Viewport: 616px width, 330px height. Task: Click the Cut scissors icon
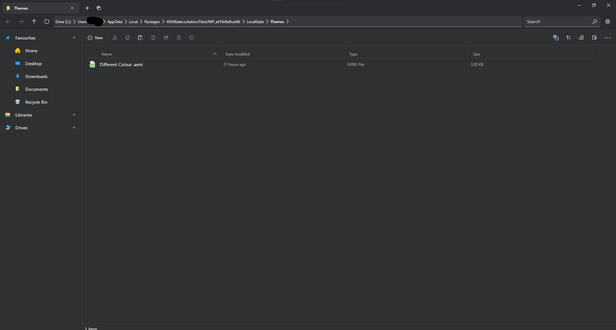(115, 38)
